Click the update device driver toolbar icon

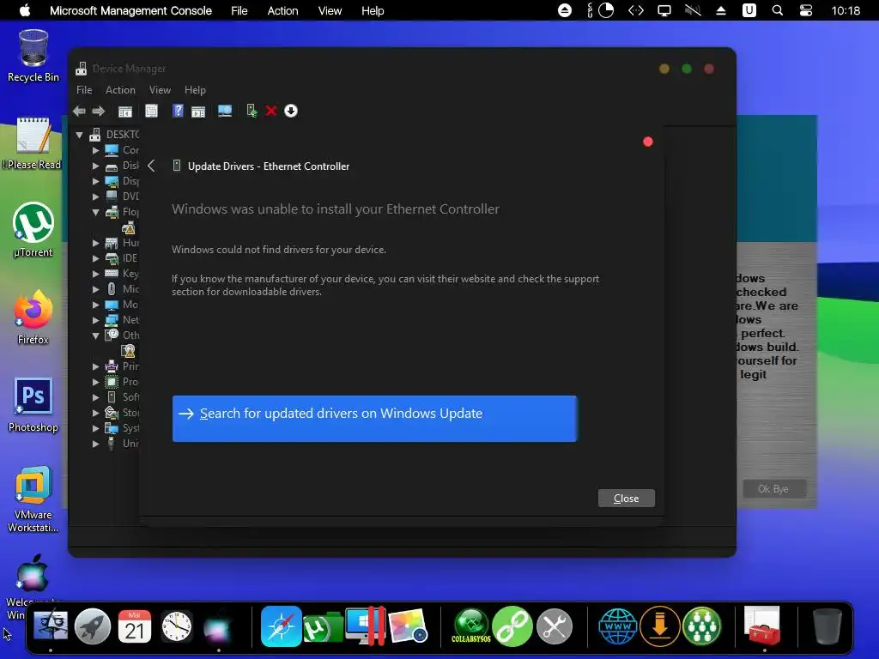click(252, 111)
